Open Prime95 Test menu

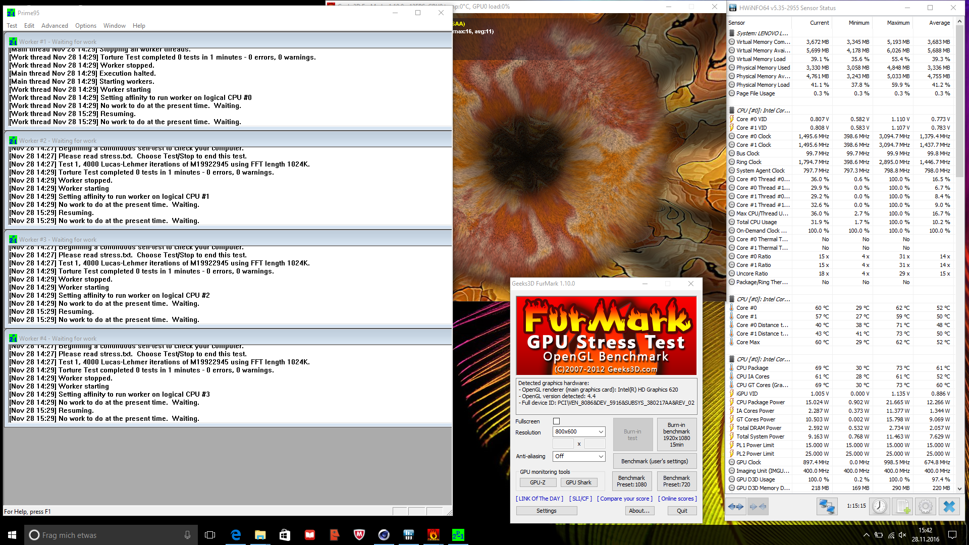[12, 26]
